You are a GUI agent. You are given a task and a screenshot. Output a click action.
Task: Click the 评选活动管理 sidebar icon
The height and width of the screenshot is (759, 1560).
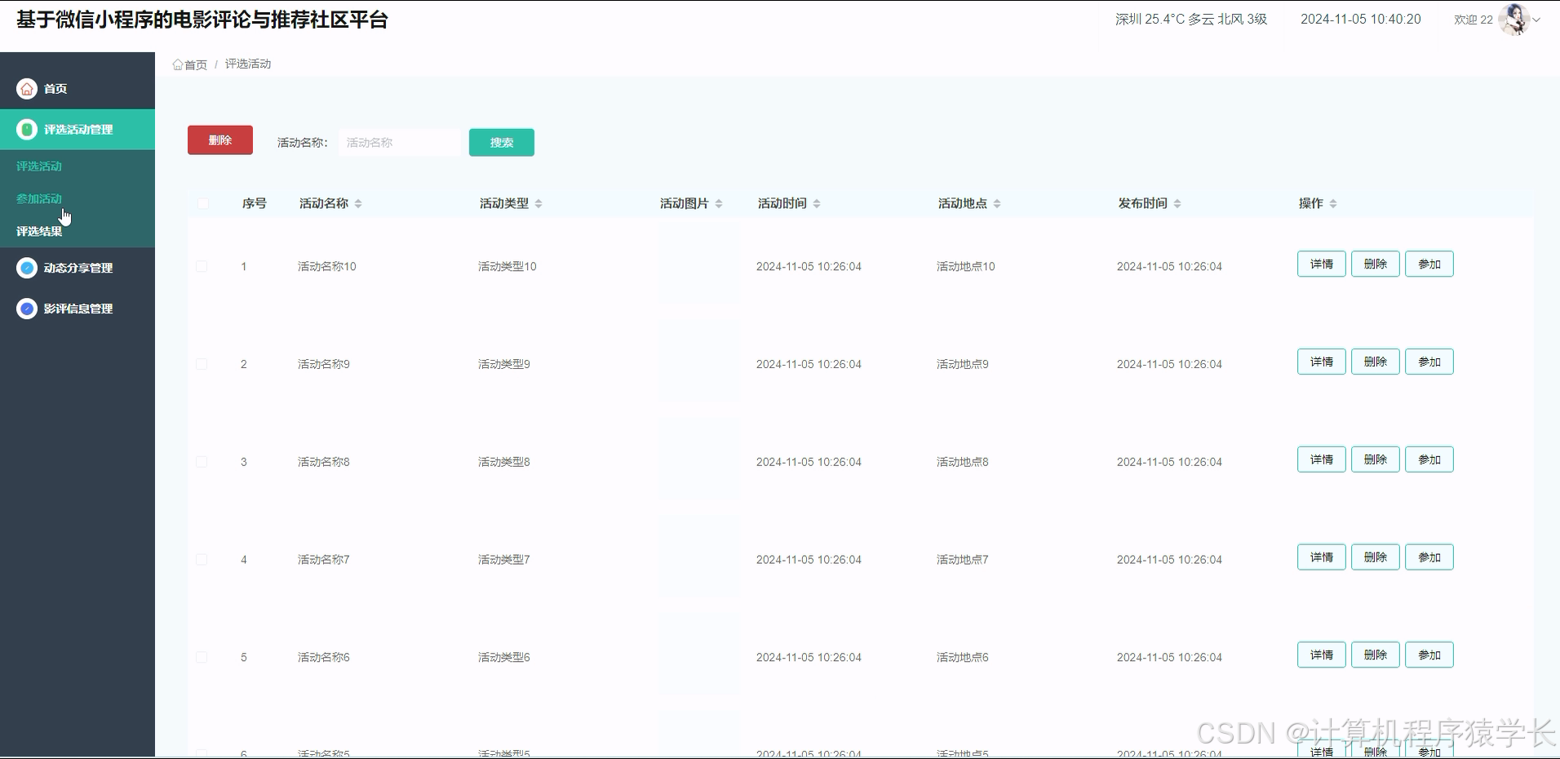pos(27,129)
